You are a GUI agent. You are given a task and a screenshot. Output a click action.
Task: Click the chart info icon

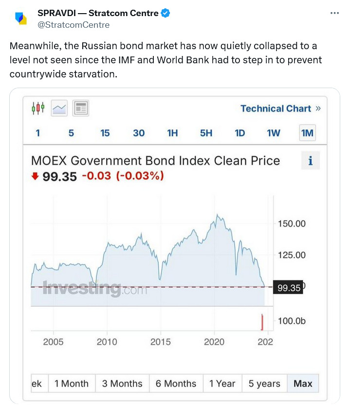[x=311, y=161]
